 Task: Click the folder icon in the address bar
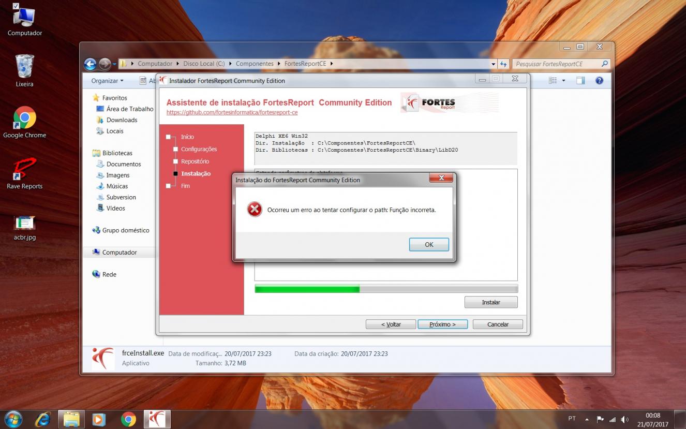click(x=123, y=64)
